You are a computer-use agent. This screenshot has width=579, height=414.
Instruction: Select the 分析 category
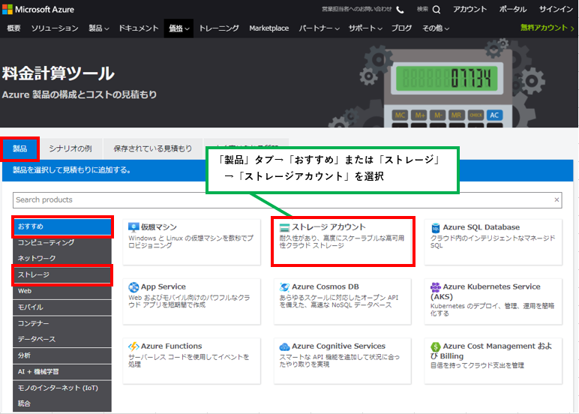point(62,355)
